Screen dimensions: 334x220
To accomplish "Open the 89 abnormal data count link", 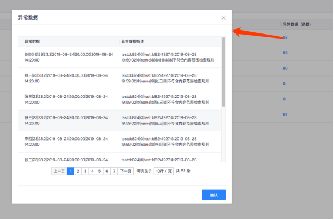I will 285,53.
